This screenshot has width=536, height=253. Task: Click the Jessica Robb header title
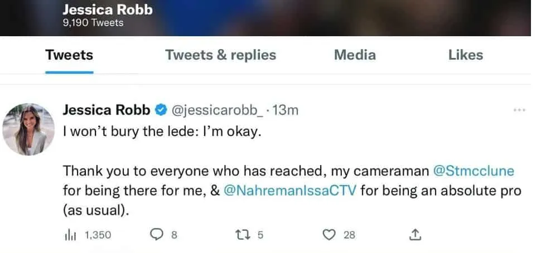pos(107,10)
